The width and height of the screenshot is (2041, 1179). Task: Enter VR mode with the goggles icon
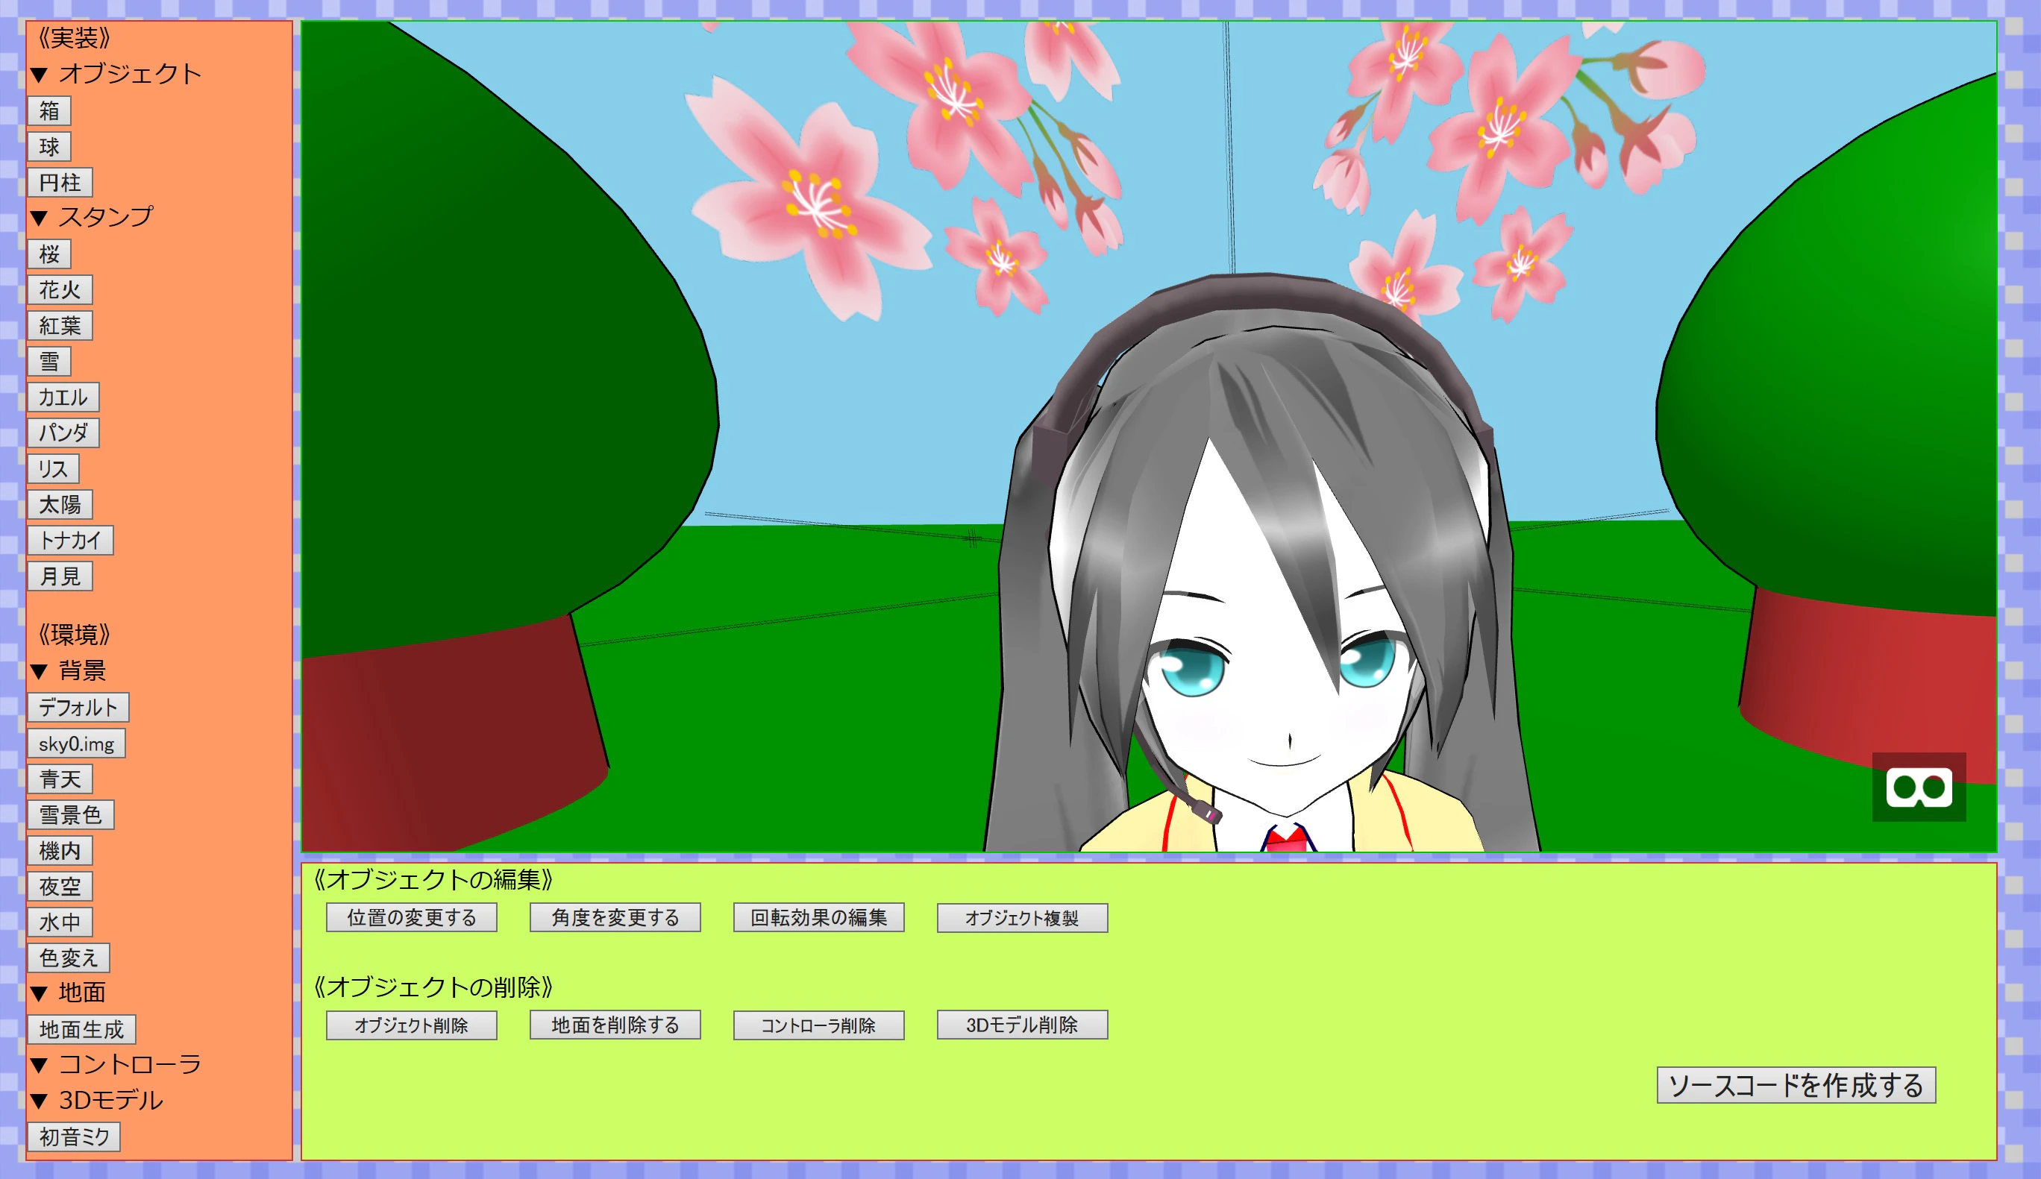1919,787
